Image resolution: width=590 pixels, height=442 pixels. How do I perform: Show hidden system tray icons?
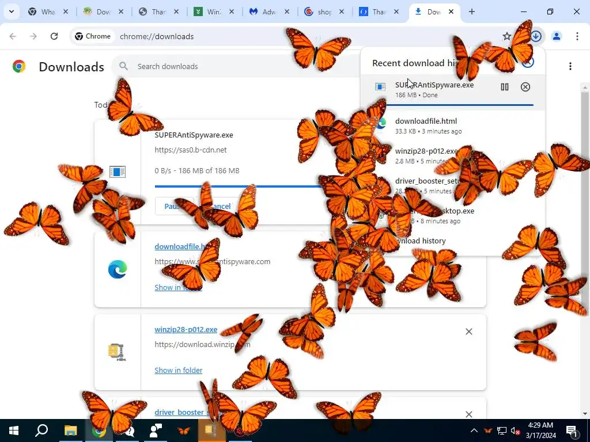pyautogui.click(x=474, y=430)
